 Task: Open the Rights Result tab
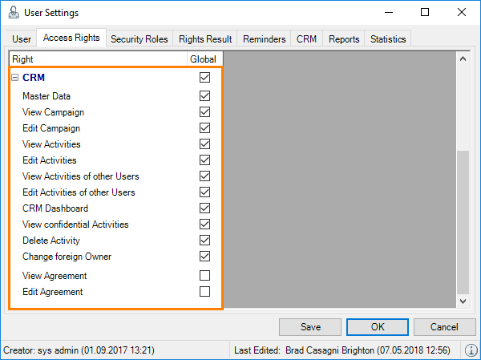click(x=205, y=39)
